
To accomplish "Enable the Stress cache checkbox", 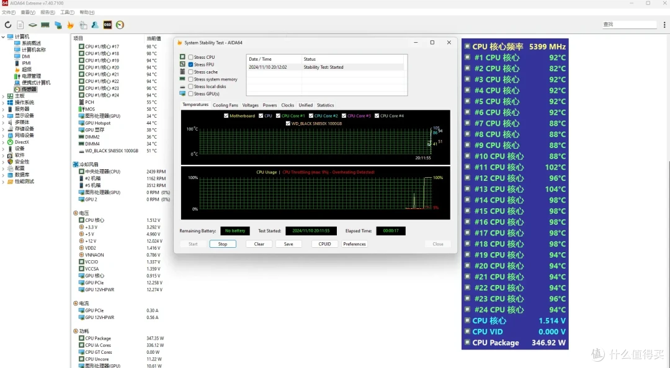I will coord(190,72).
